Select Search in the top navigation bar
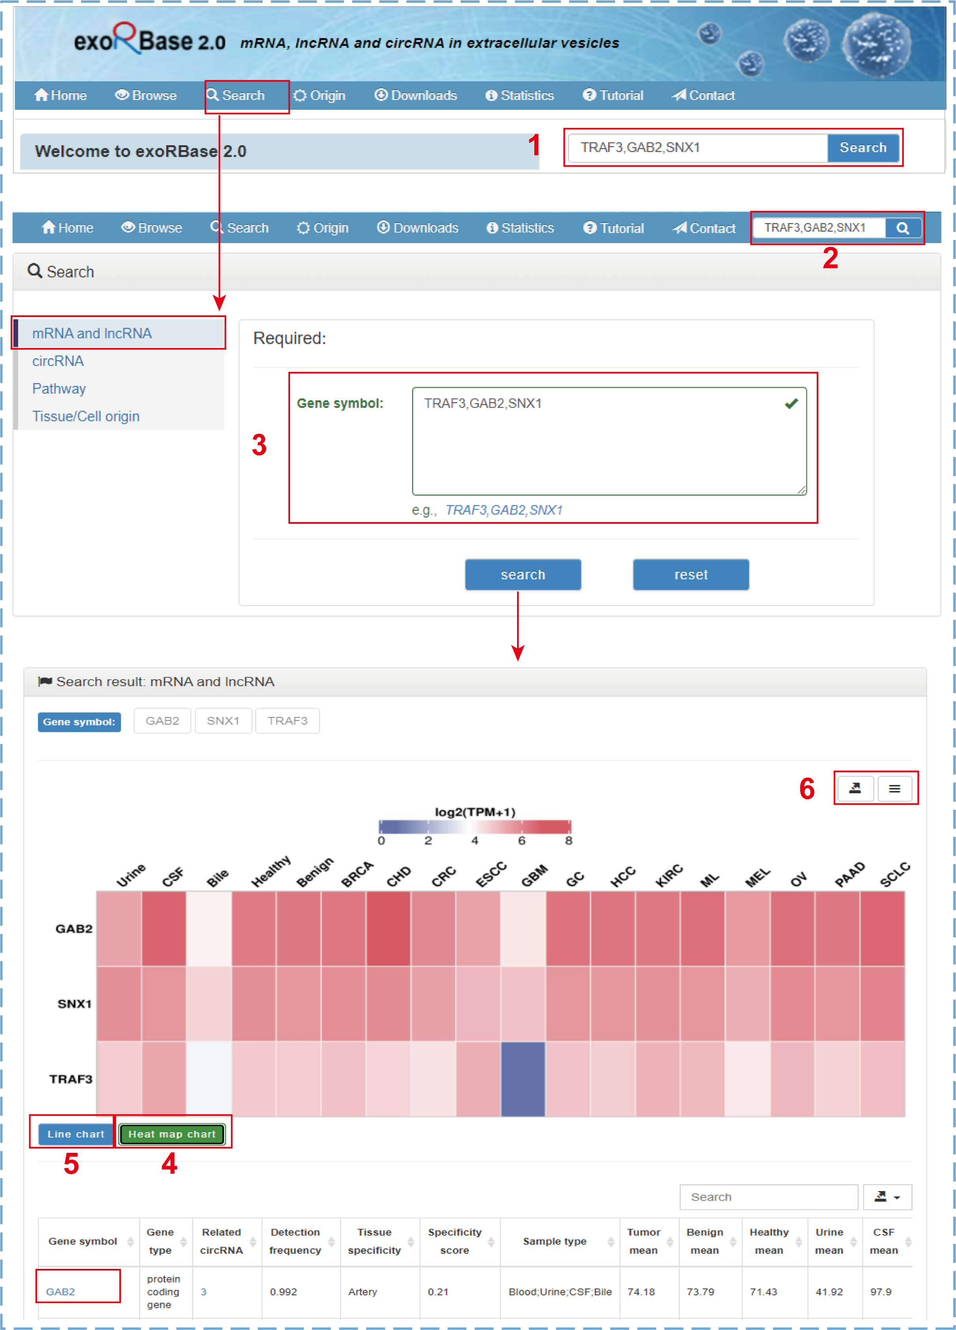This screenshot has height=1330, width=956. 235,95
